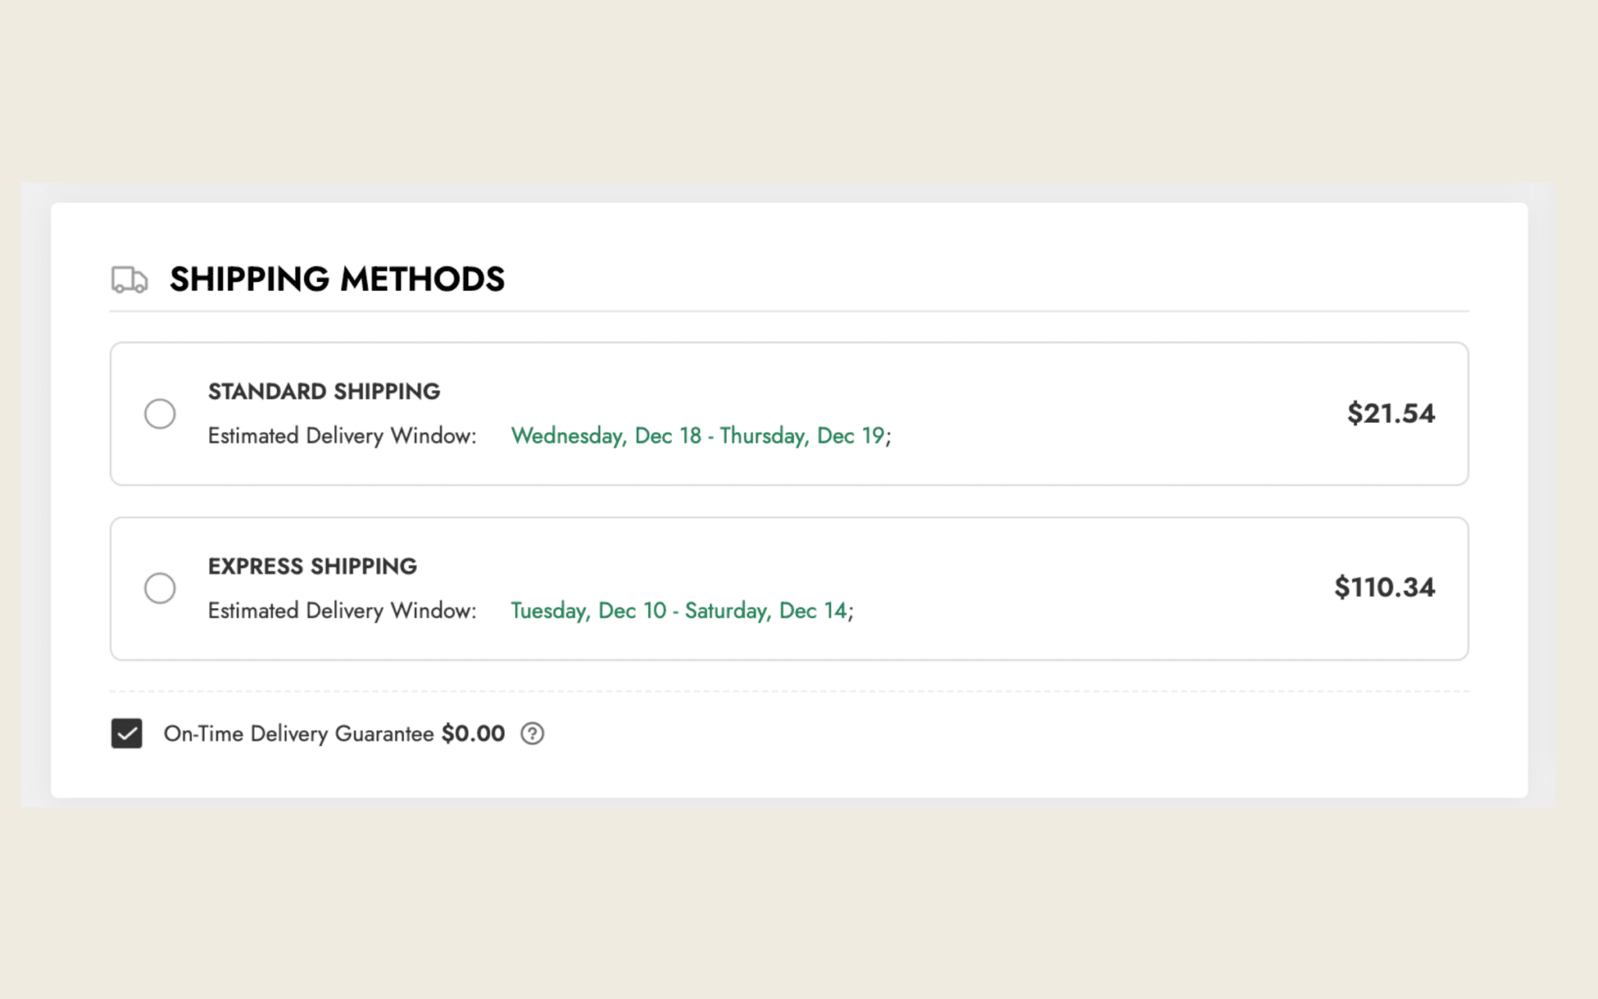
Task: Open the On-Time Delivery Guarantee help icon
Action: (x=532, y=734)
